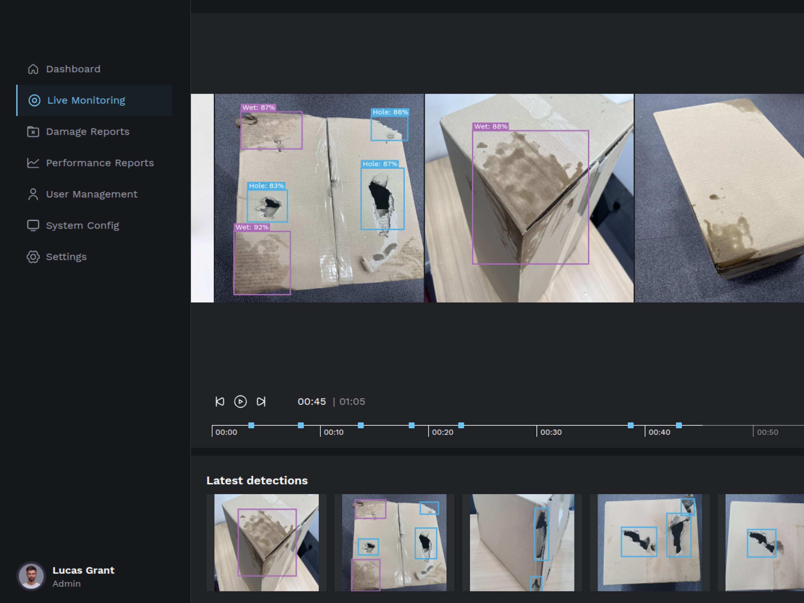Open the fourth detection thumbnail with two holes
Screen dimensions: 804x603
coord(649,542)
